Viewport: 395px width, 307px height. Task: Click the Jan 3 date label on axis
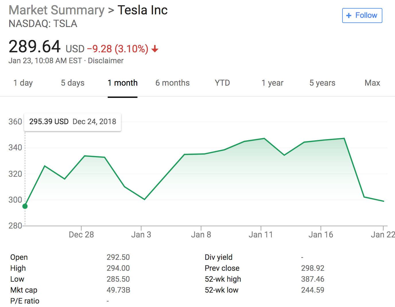141,235
